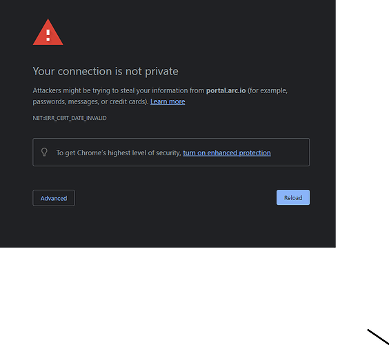The height and width of the screenshot is (345, 389).
Task: Click the white blank area below the error page
Action: coord(174,295)
